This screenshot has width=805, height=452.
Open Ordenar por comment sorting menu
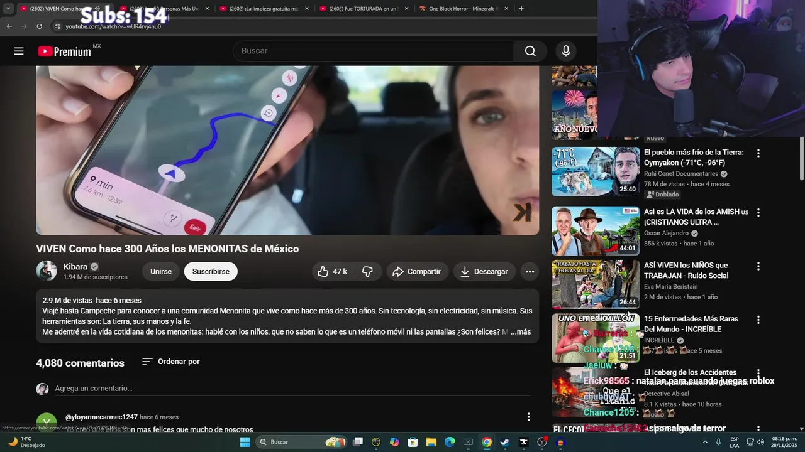point(170,362)
